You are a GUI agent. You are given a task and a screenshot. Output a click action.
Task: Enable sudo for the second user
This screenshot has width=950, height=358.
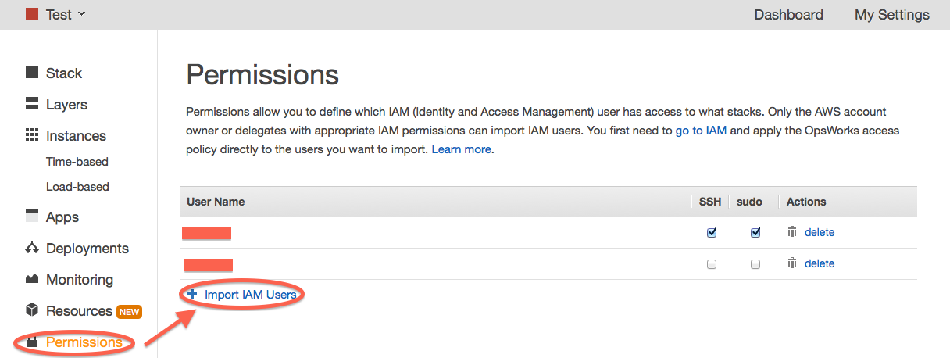tap(755, 264)
